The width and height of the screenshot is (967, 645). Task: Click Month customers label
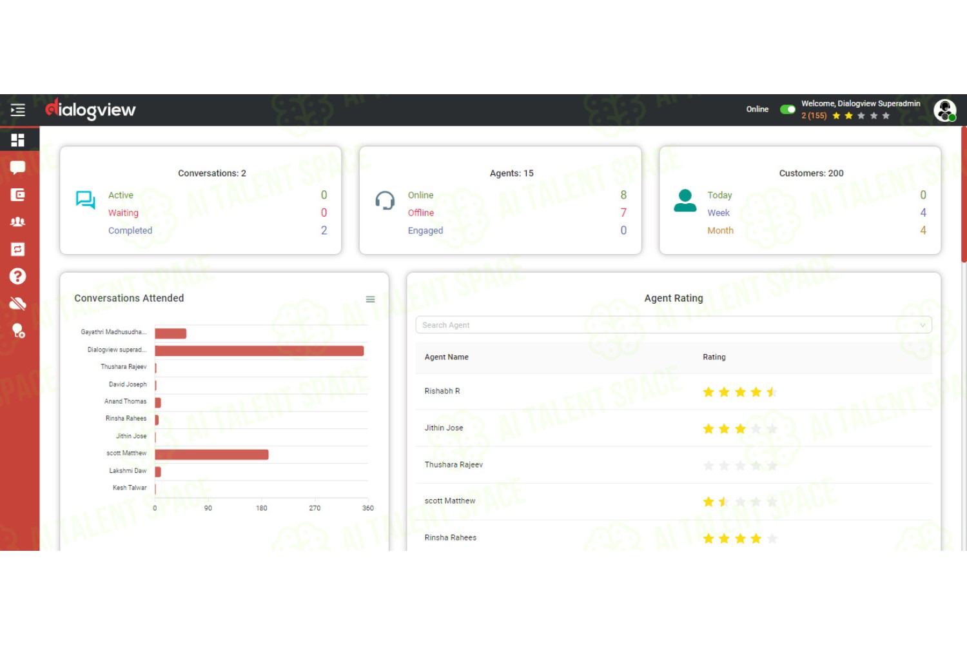[x=720, y=231]
